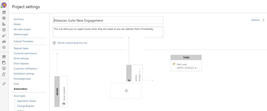Open Customer notifications settings
267x111 pixels.
pos(26,69)
